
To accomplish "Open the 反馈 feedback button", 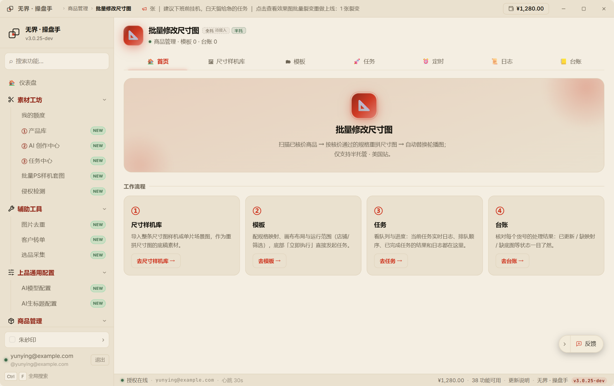I will coord(586,344).
